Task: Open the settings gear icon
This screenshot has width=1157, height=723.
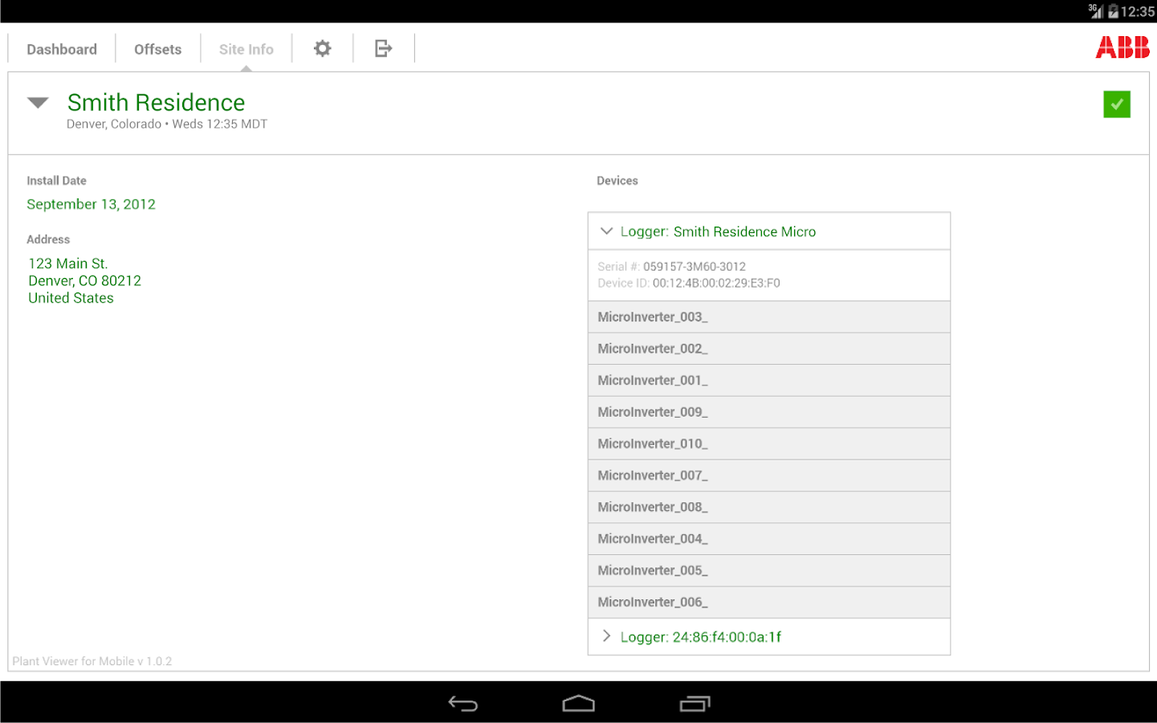Action: pos(322,49)
